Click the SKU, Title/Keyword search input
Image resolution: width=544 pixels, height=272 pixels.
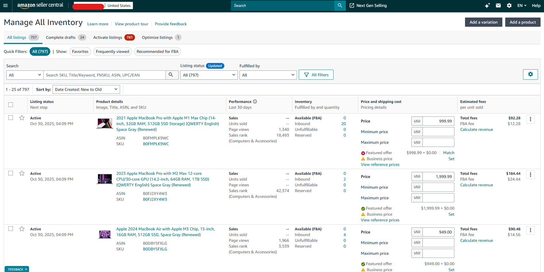click(x=105, y=75)
